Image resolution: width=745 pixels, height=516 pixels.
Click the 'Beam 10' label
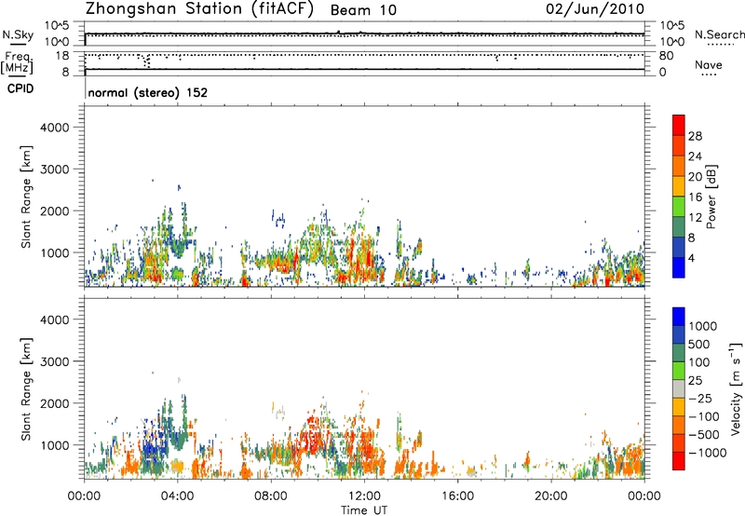coord(363,10)
